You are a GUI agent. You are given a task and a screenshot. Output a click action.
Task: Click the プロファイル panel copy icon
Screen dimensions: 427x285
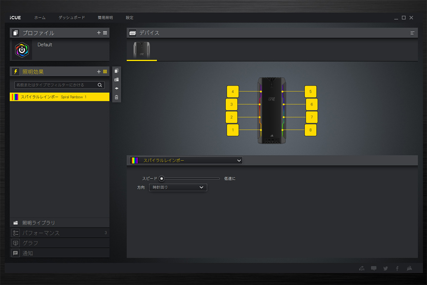pyautogui.click(x=15, y=33)
